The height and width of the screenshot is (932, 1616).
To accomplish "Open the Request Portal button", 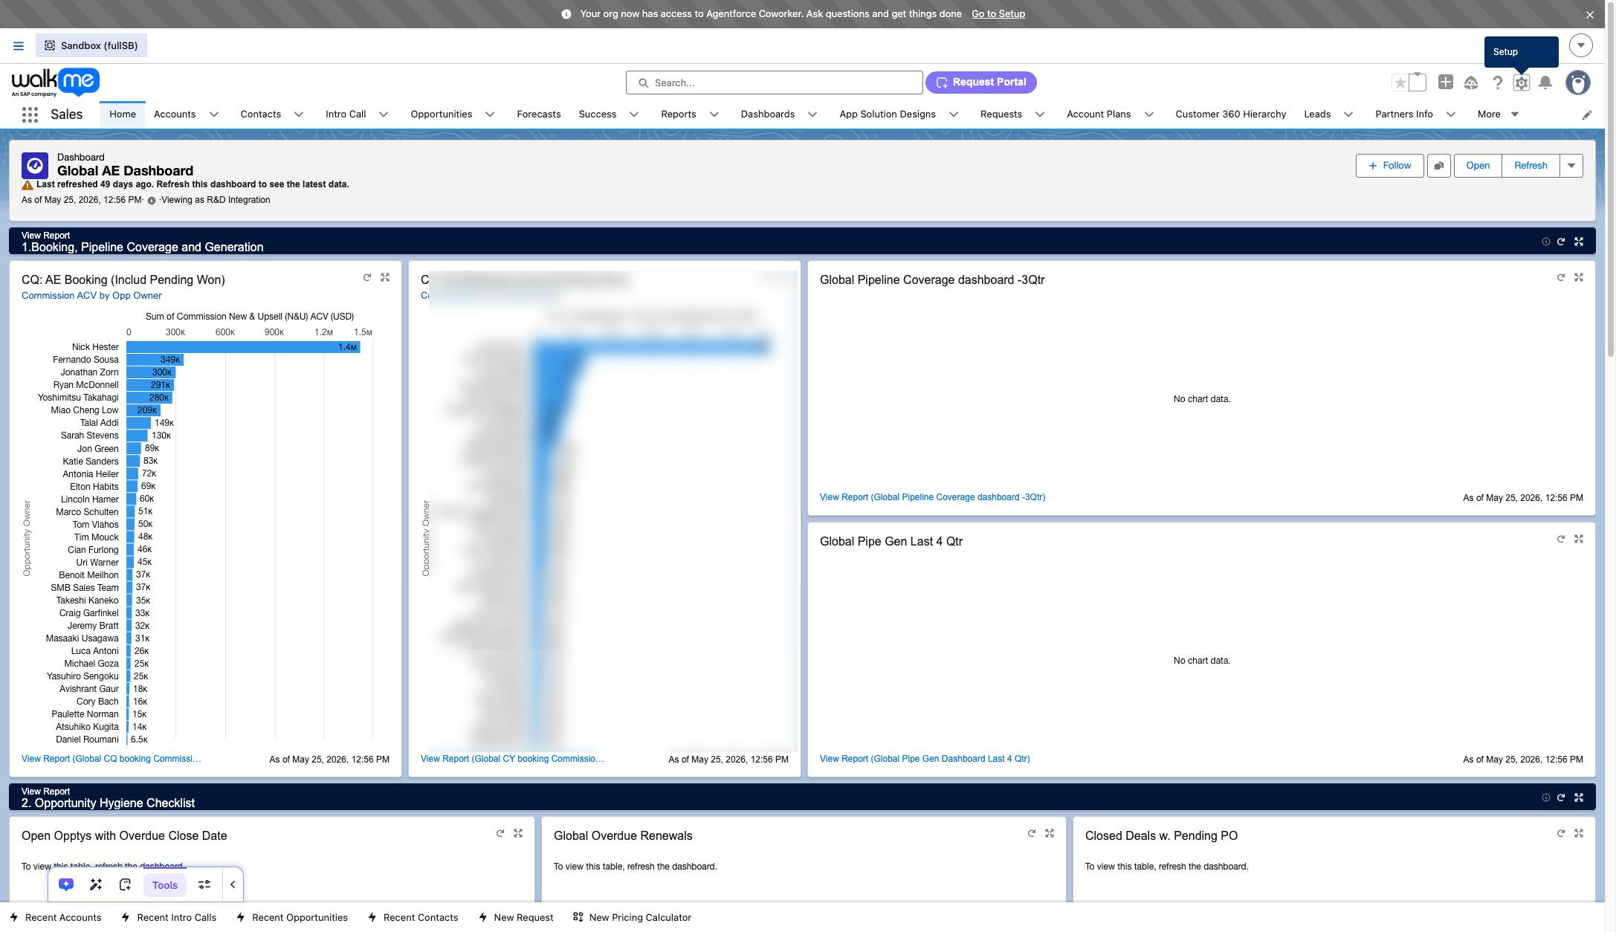I will [x=981, y=82].
